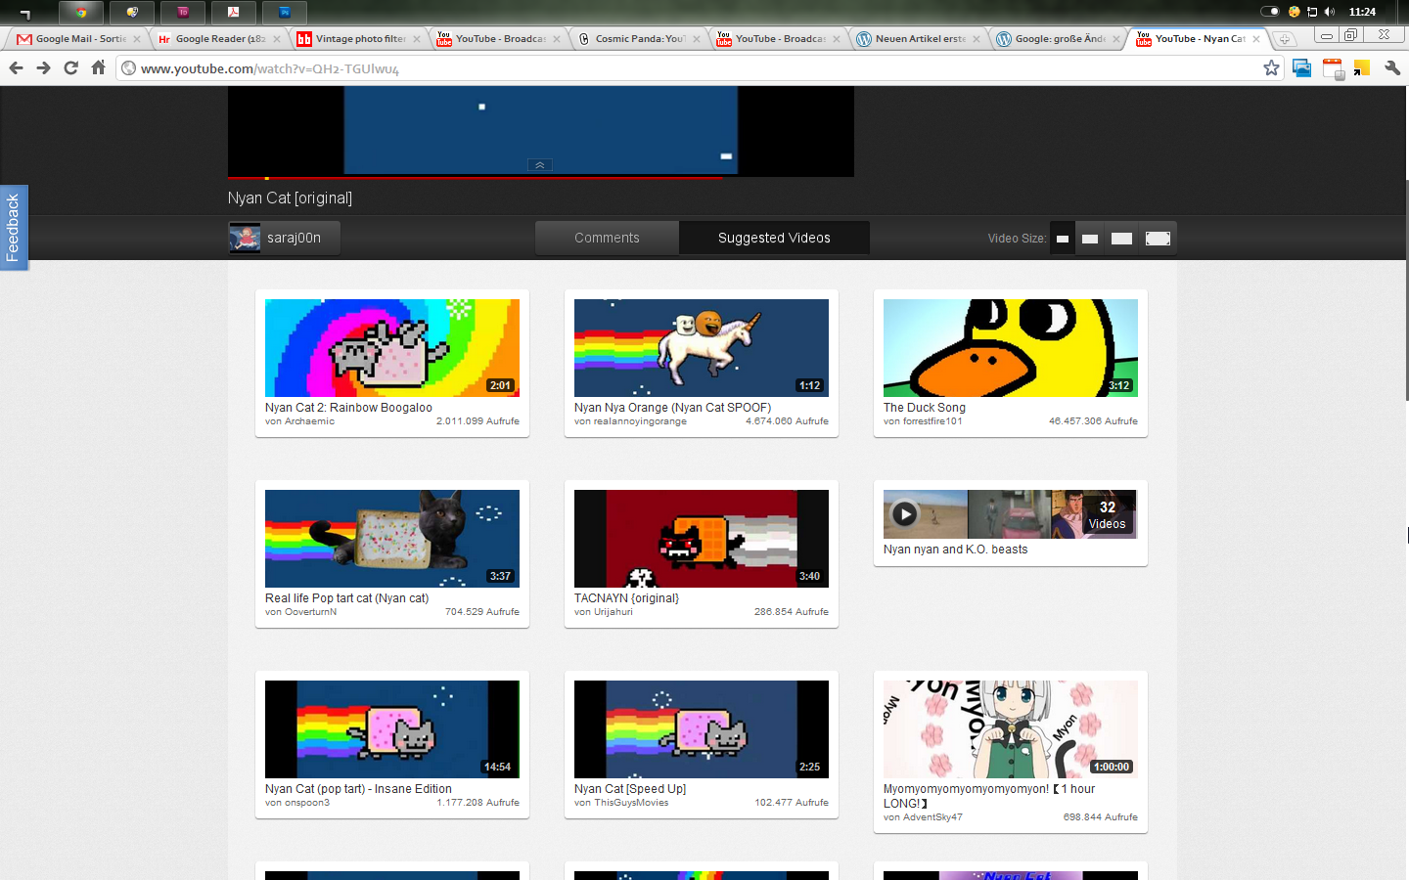Open a new browser tab
The width and height of the screenshot is (1409, 880).
coord(1284,39)
